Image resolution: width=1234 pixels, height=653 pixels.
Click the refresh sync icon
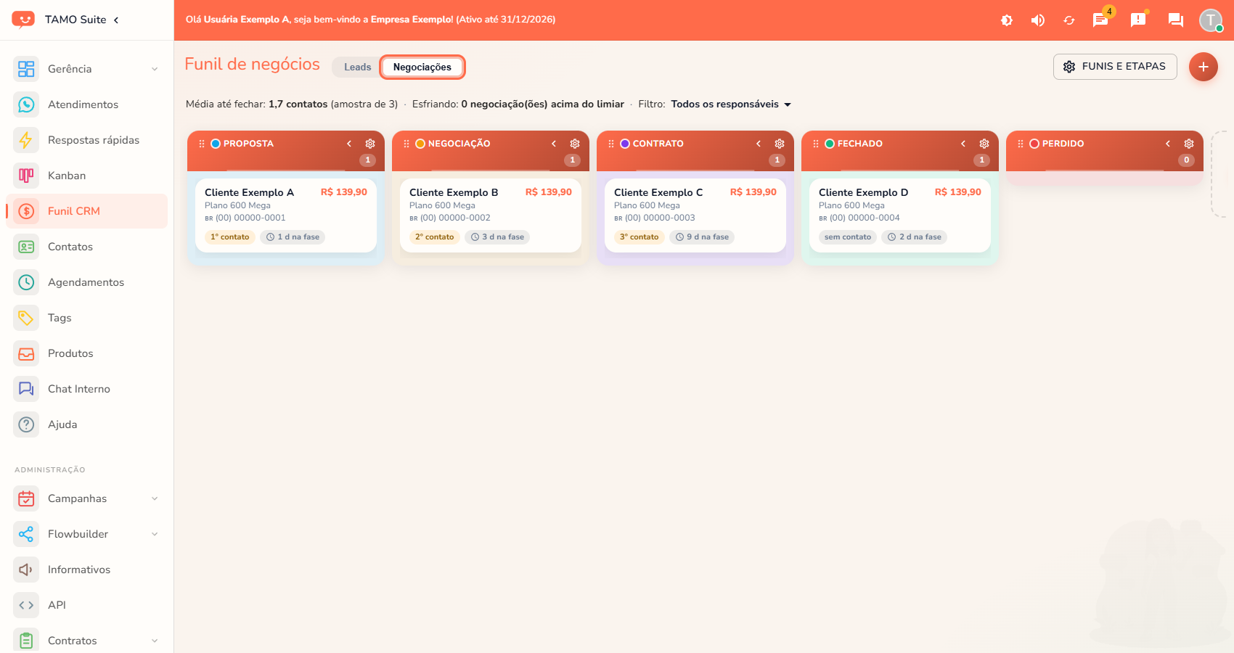click(1069, 20)
